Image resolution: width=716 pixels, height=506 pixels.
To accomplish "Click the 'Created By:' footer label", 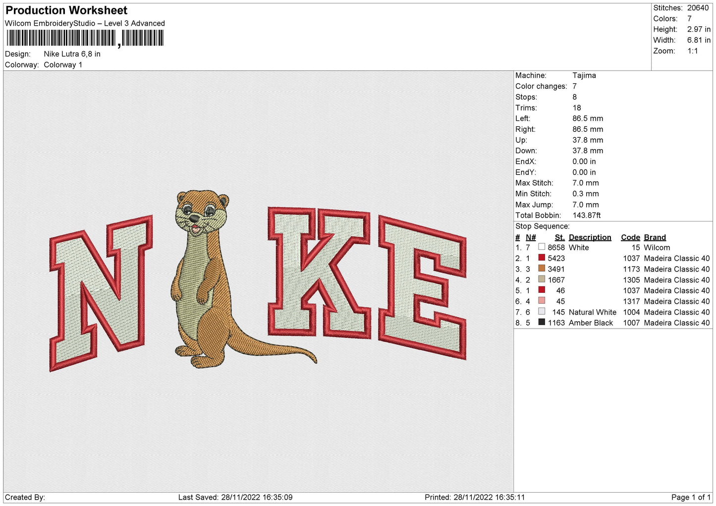I will tap(25, 497).
